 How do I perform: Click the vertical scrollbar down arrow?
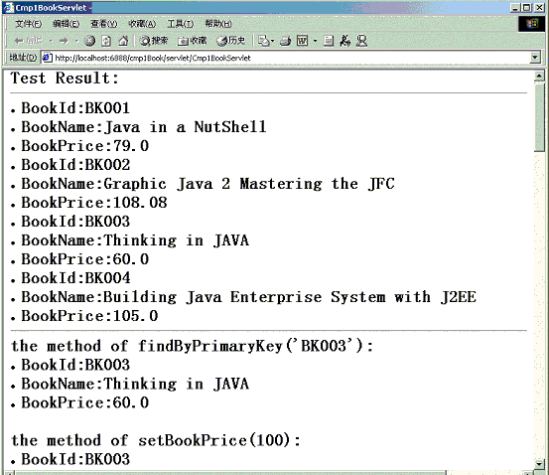point(539,464)
